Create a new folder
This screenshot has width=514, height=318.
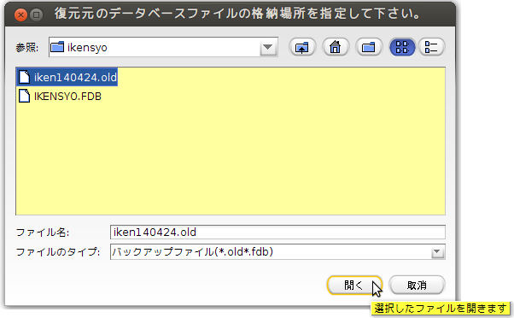pyautogui.click(x=369, y=47)
